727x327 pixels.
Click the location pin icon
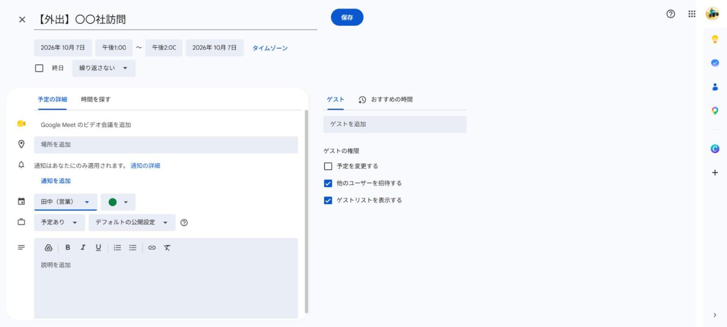click(21, 144)
